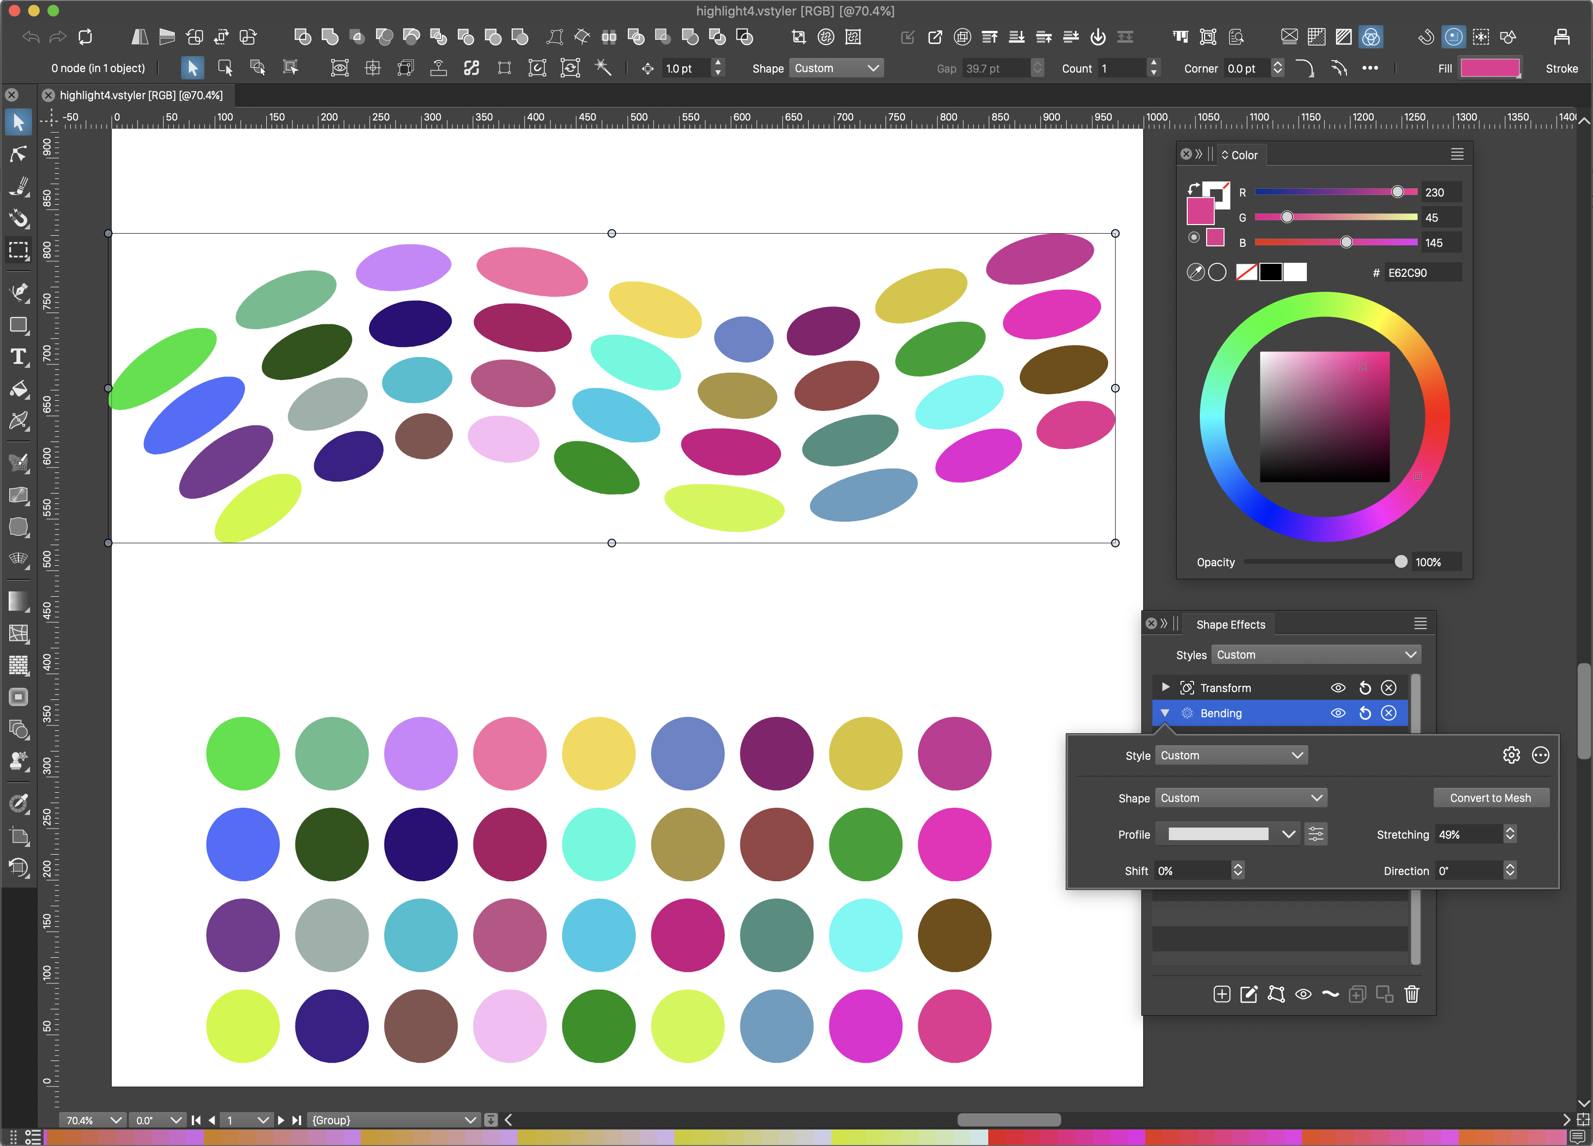Pick the eyedropper icon in Color panel
Image resolution: width=1593 pixels, height=1146 pixels.
click(x=1195, y=272)
